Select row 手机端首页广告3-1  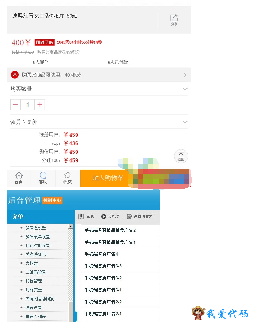(x=120, y=290)
